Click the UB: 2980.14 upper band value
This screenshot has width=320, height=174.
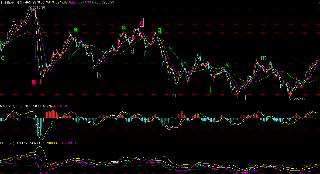point(48,143)
